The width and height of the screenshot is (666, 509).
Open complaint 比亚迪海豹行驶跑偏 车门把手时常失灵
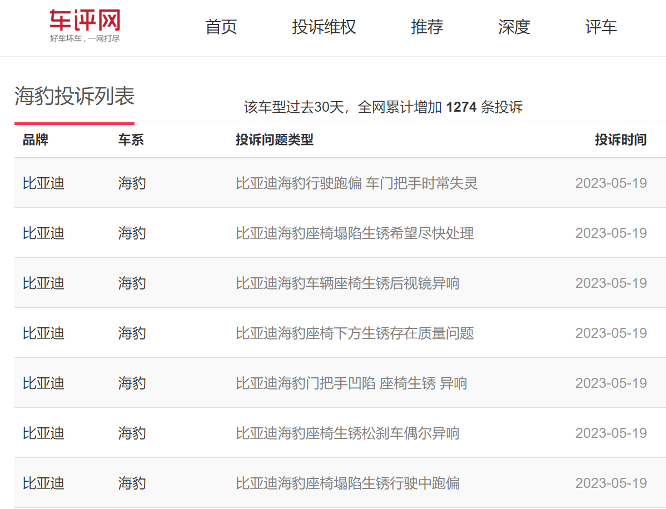click(x=356, y=183)
